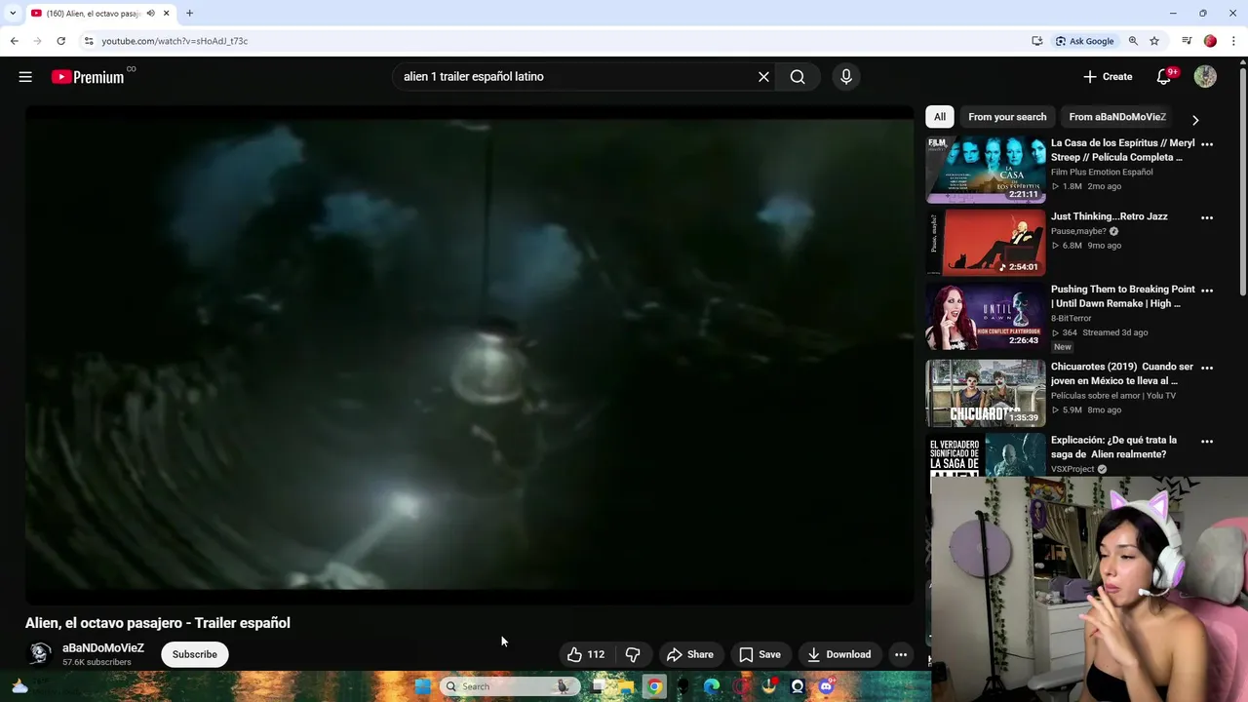The height and width of the screenshot is (702, 1248).
Task: Click the Film Plus Emotion Español channel
Action: click(x=1102, y=173)
